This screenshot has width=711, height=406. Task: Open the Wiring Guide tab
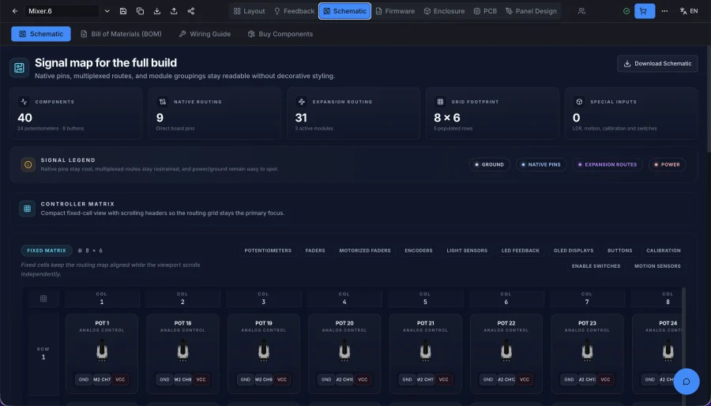tap(205, 34)
